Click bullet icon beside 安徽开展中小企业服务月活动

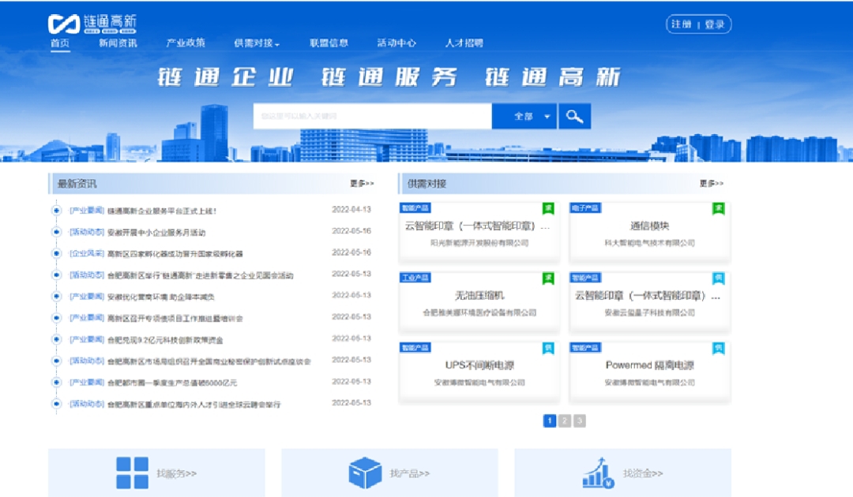(x=56, y=232)
